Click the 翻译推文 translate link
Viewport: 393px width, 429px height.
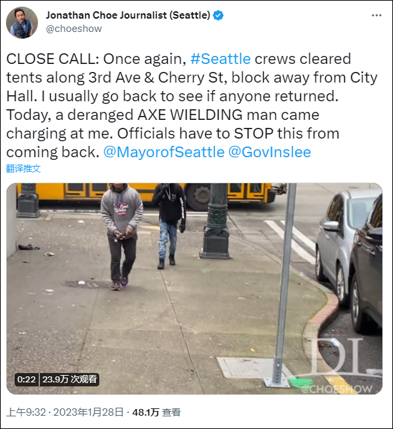23,169
